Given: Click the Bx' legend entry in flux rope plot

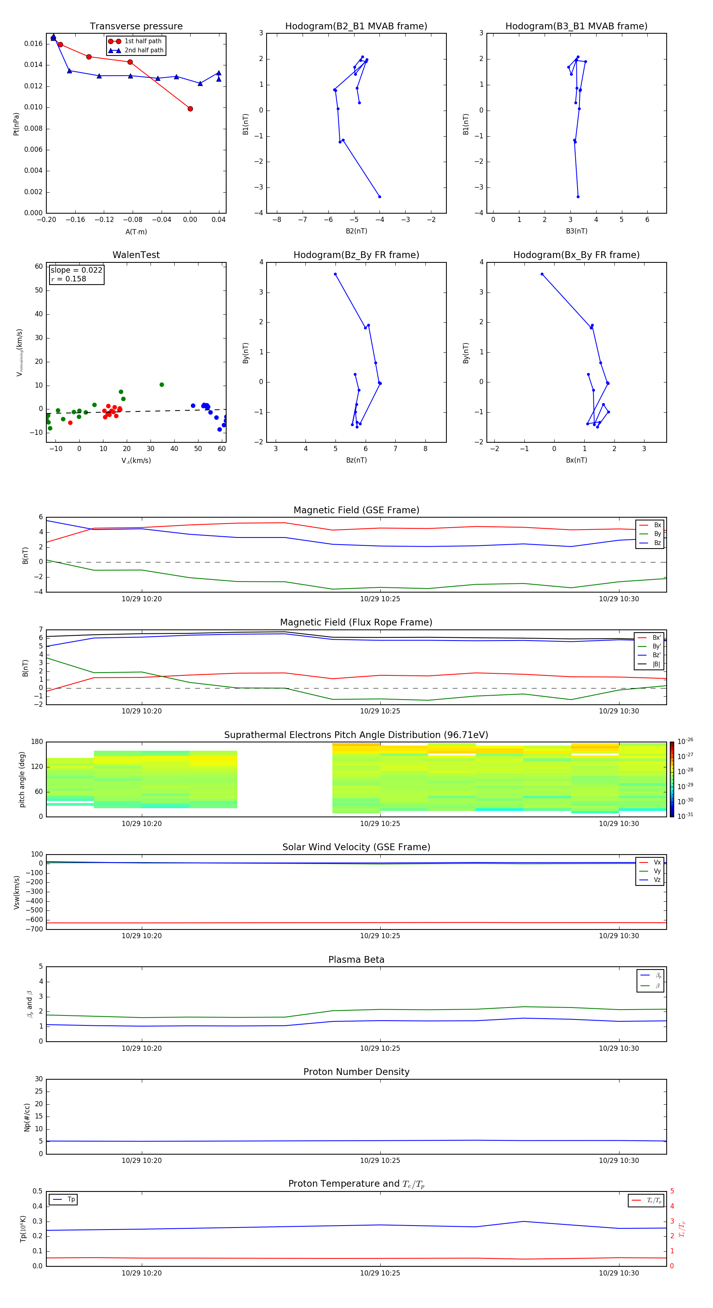Looking at the screenshot, I should (x=650, y=638).
